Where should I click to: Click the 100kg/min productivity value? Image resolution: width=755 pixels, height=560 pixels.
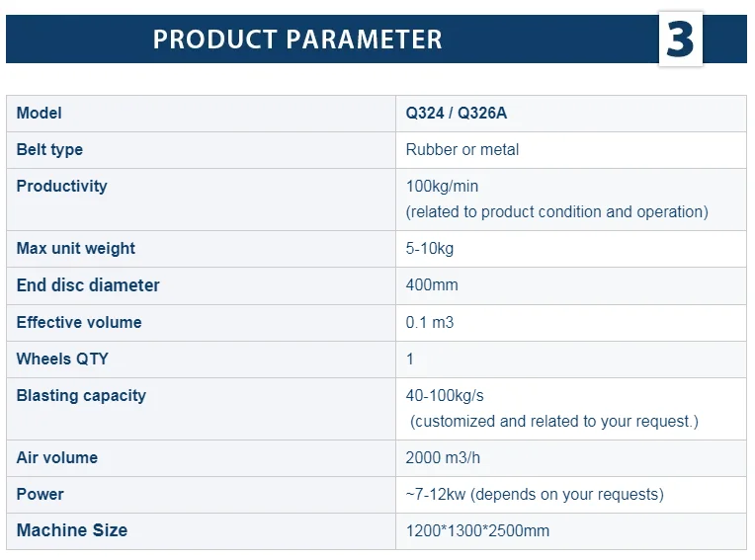(442, 187)
